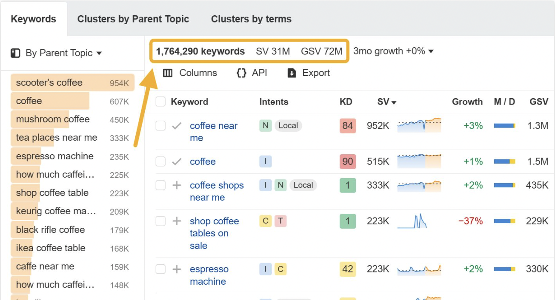
Task: Open the 'coffee' keyword link
Action: [x=203, y=161]
